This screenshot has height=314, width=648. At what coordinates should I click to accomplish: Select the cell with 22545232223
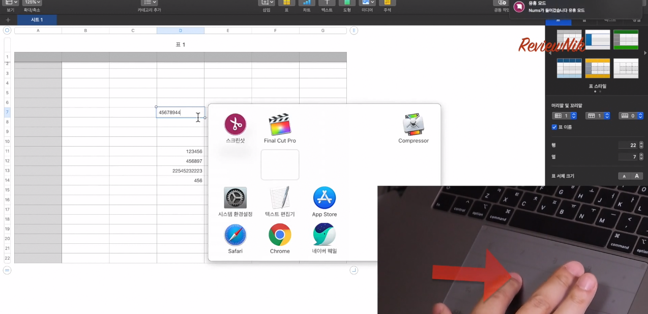click(181, 170)
